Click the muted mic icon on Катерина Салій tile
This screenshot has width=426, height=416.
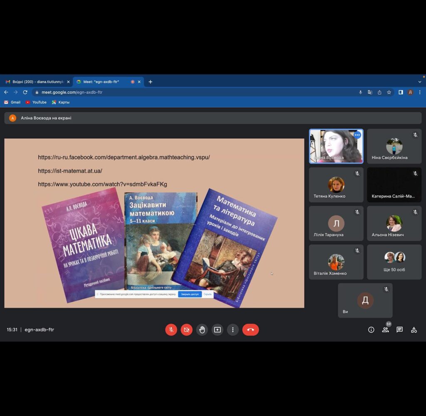tap(415, 173)
